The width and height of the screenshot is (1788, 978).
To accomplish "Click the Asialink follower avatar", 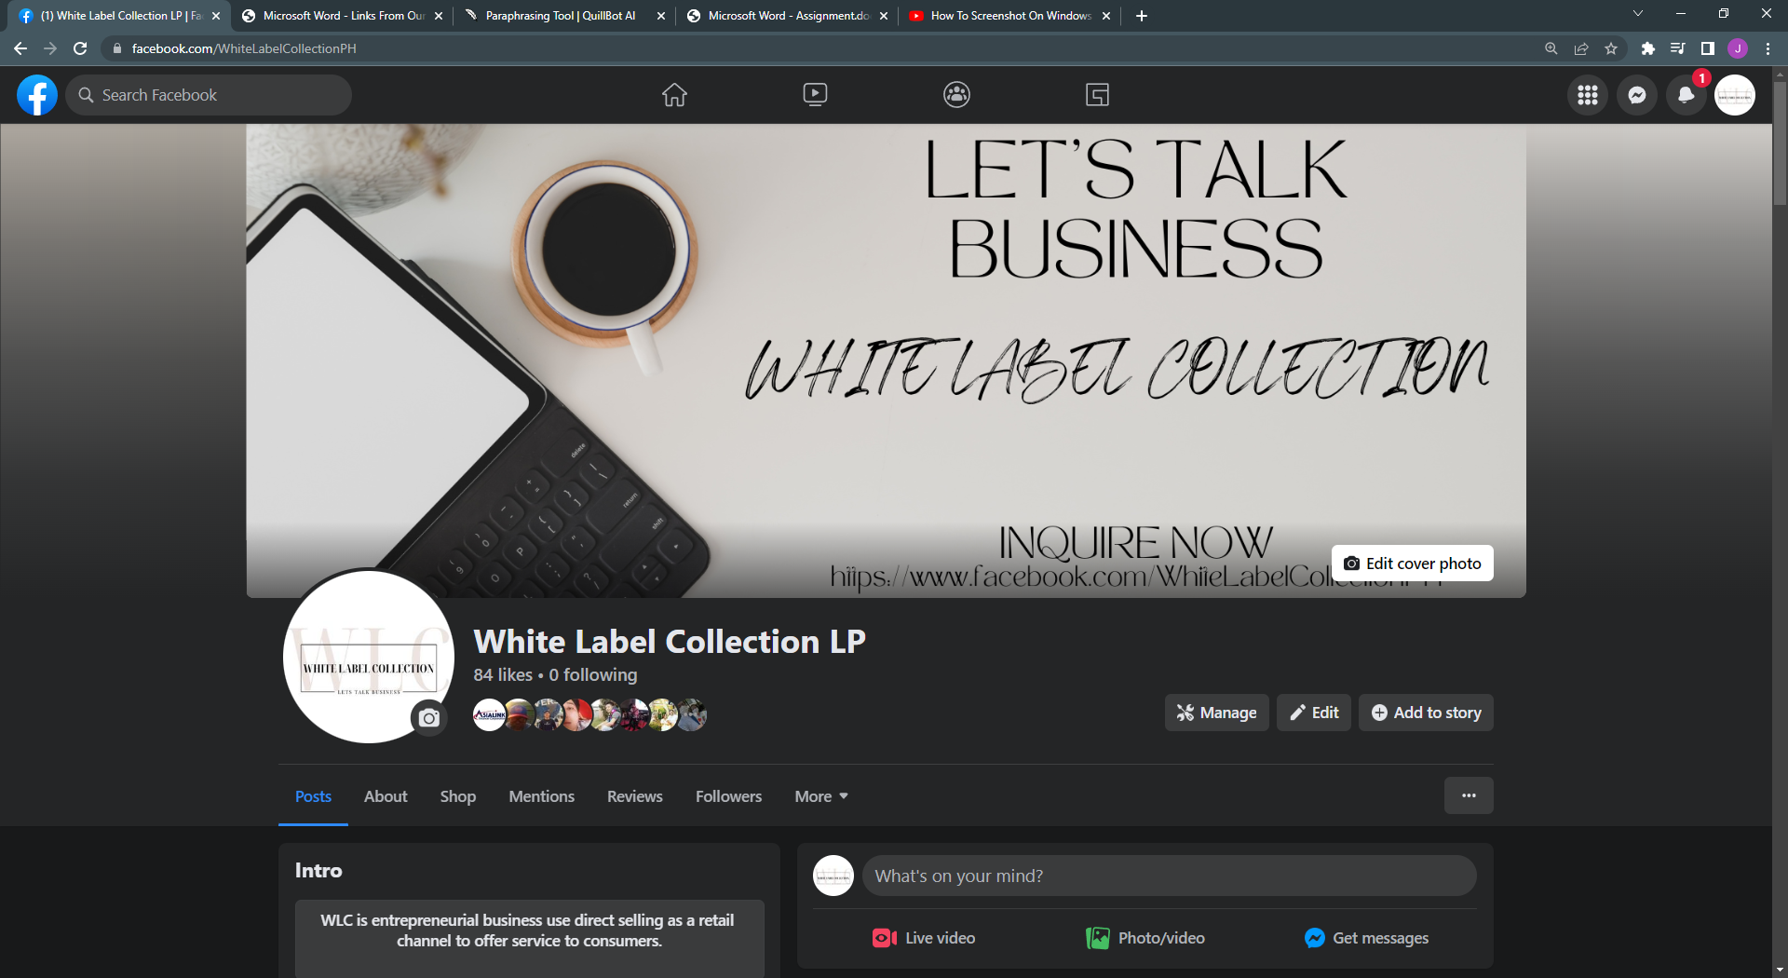I will tap(489, 715).
